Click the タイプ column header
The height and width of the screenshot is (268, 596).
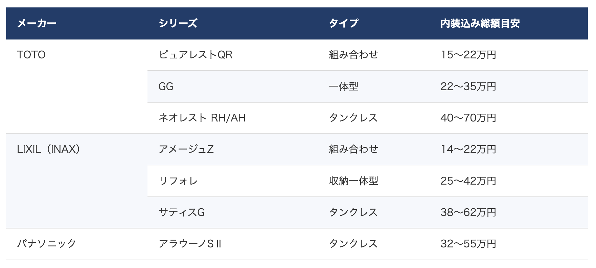(x=344, y=23)
